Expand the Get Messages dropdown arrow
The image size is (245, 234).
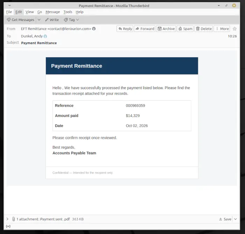pyautogui.click(x=39, y=20)
